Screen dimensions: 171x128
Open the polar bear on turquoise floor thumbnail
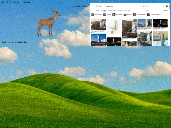[x=160, y=38]
